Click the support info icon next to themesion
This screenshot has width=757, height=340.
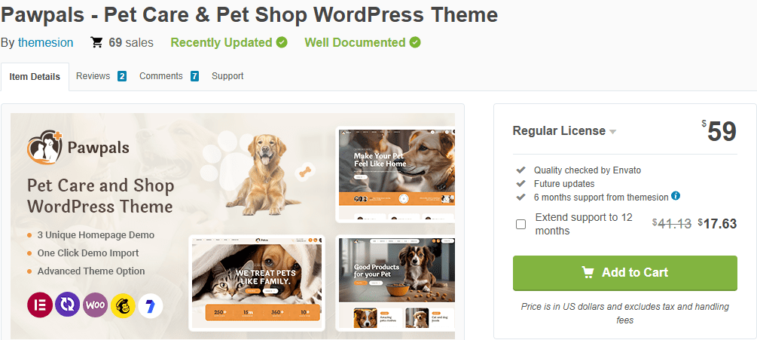676,195
